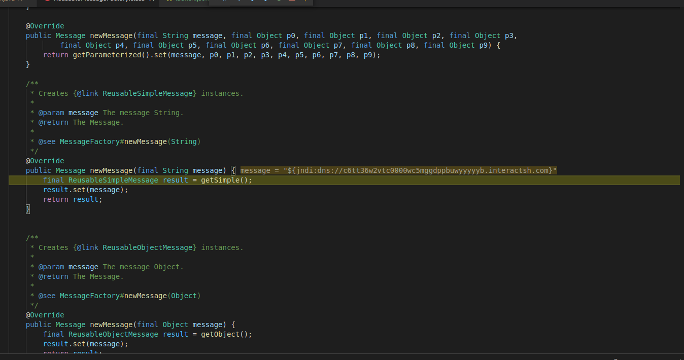Click parameter p3 in the method signature
The width and height of the screenshot is (684, 360).
pos(509,35)
